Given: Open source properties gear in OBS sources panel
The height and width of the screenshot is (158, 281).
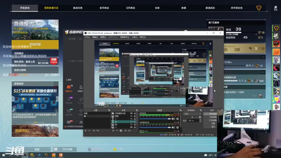Looking at the screenshot, I should click(121, 131).
